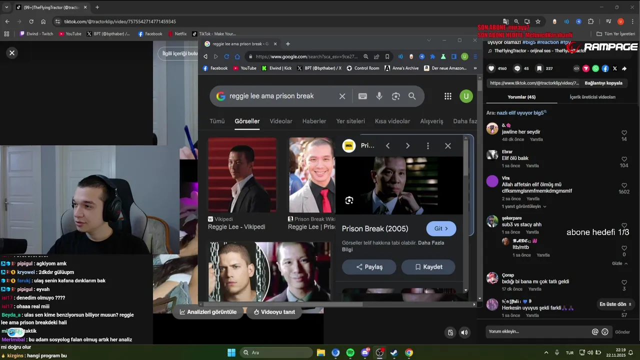Screen dimensions: 640x360
Task: Click the 'Kaydet' button in image panel
Action: [428, 267]
